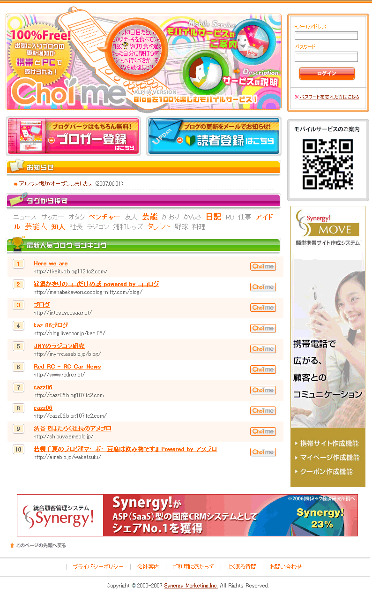Open ご利用にあたって footer link
372x595 pixels.
pos(193,567)
